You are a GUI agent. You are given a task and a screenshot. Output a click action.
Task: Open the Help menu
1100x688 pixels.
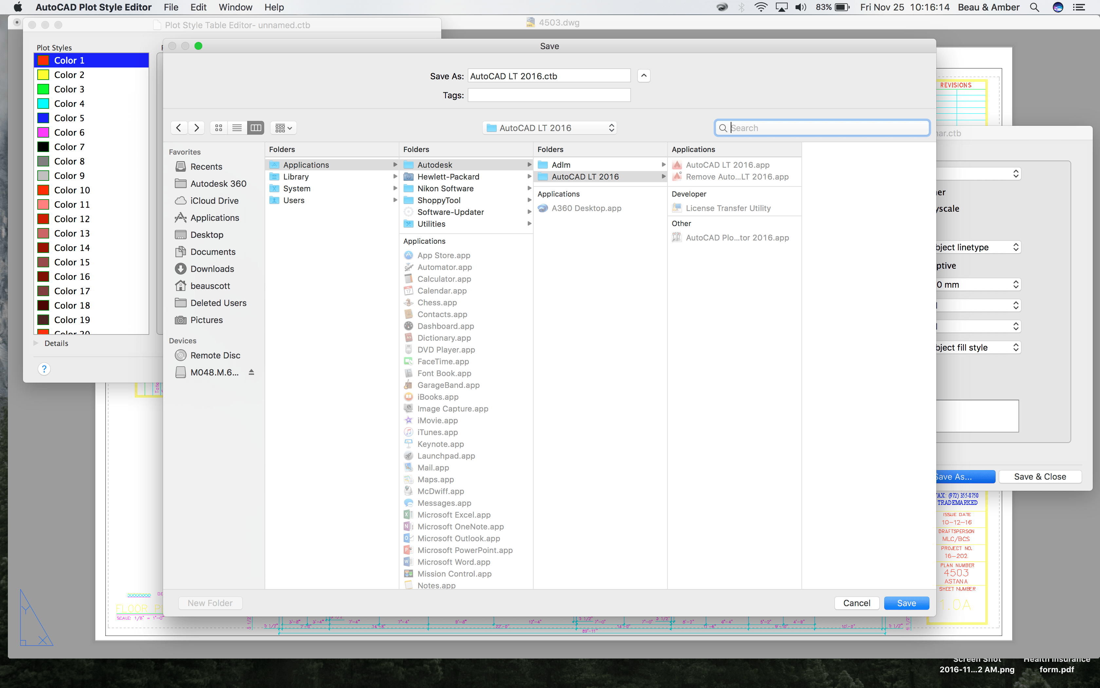[x=274, y=7]
